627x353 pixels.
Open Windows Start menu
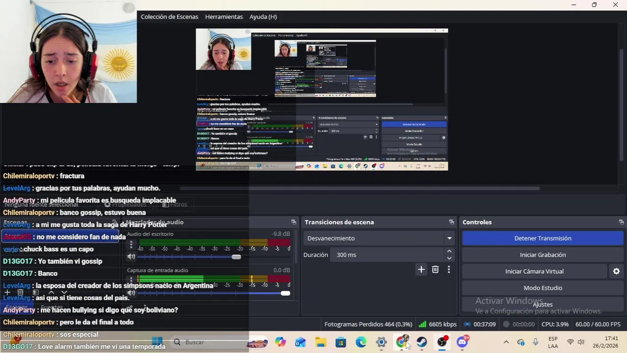pos(157,342)
